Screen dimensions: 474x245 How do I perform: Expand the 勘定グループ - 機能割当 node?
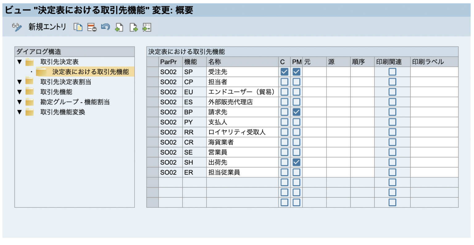19,102
